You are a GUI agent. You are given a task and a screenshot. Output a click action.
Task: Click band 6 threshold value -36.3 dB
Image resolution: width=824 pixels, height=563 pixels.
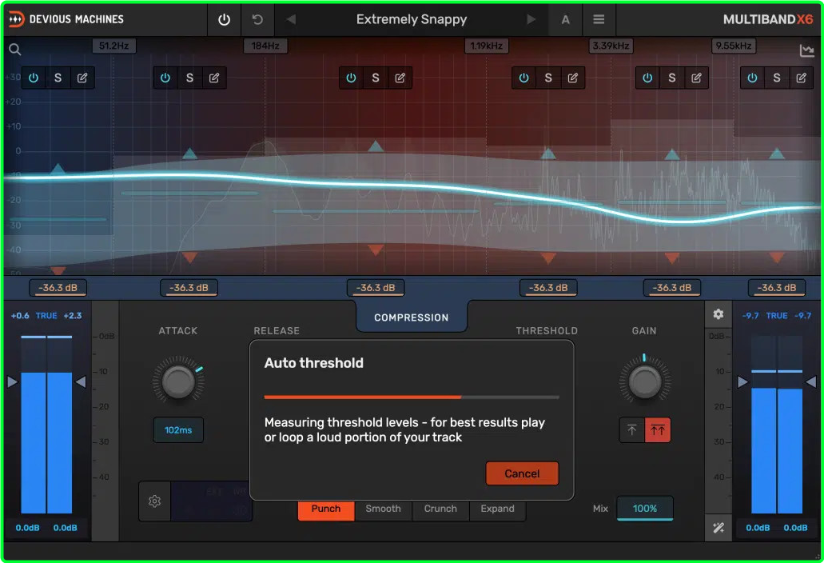pyautogui.click(x=777, y=288)
